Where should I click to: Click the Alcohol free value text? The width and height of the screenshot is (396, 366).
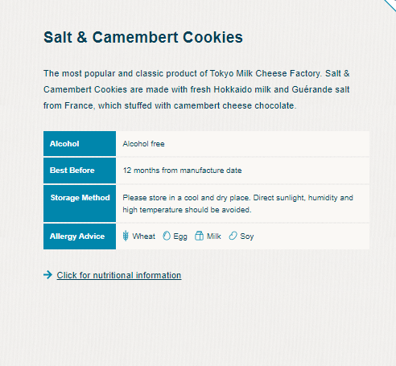pyautogui.click(x=143, y=144)
